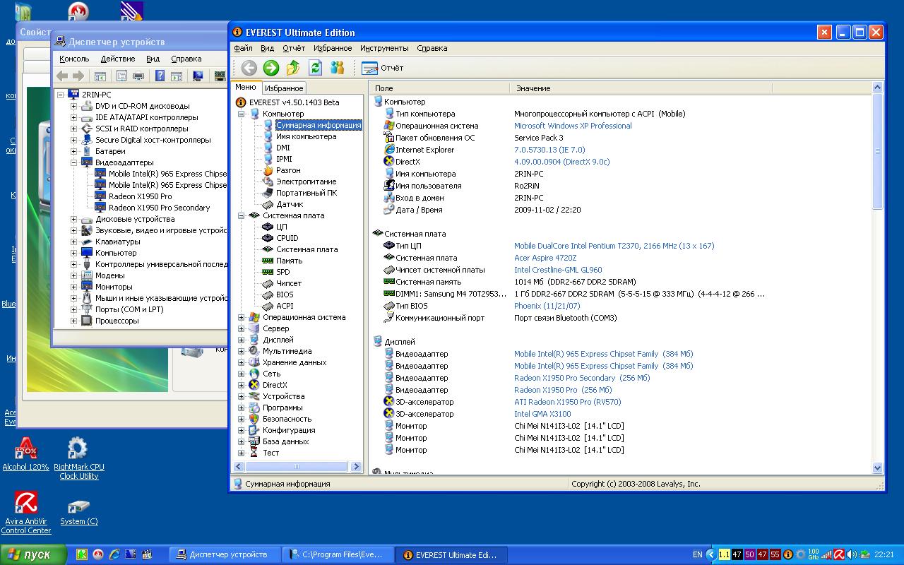Click the Up folder icon in EVEREST toolbar
Screen dimensions: 904x565
[x=293, y=67]
